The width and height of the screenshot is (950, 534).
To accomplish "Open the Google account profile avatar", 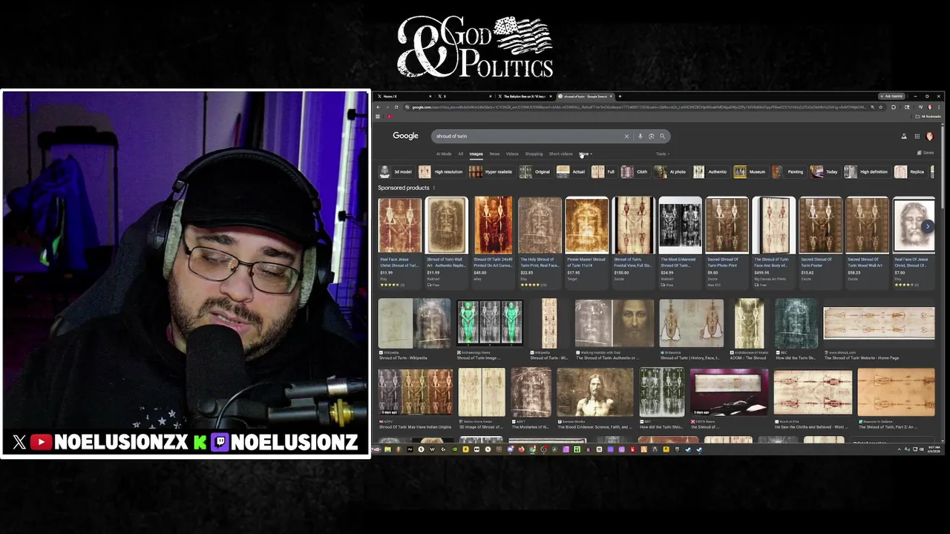I will [929, 136].
